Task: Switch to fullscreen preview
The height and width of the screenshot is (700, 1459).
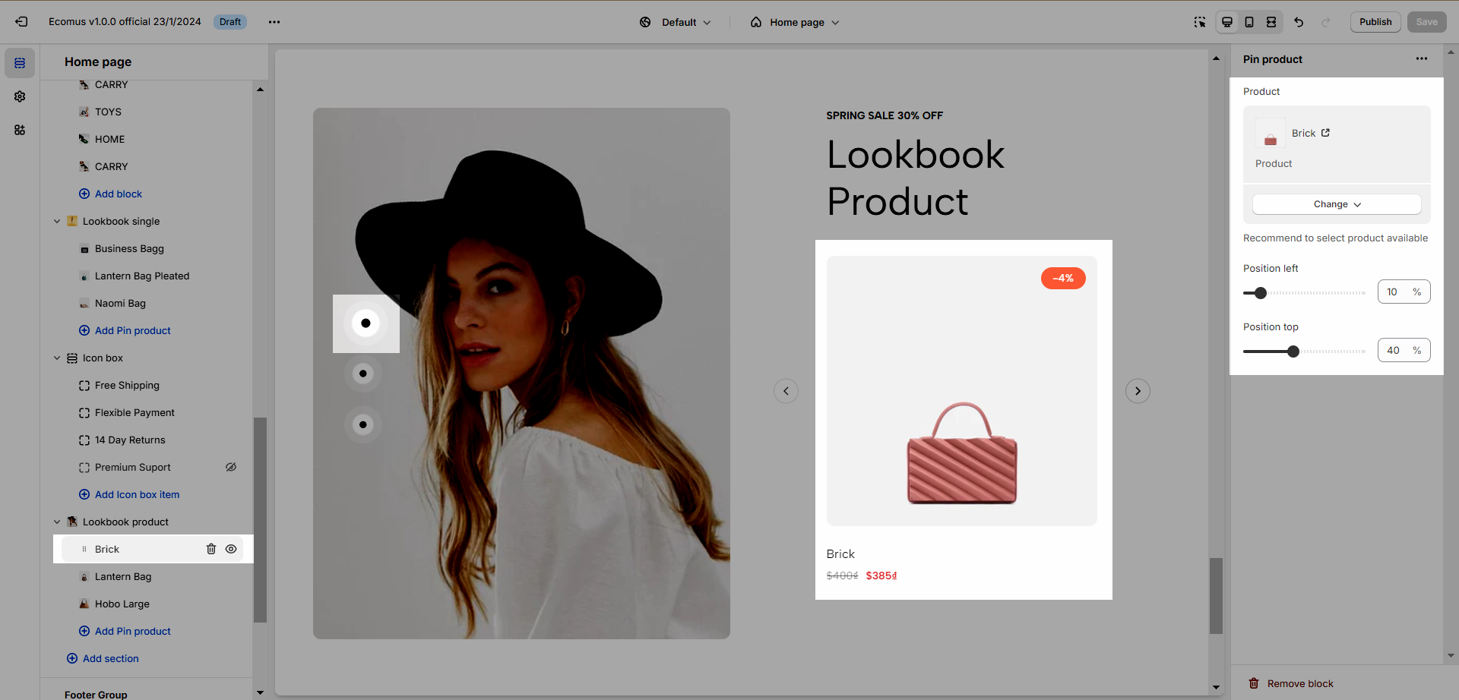Action: pyautogui.click(x=1271, y=22)
